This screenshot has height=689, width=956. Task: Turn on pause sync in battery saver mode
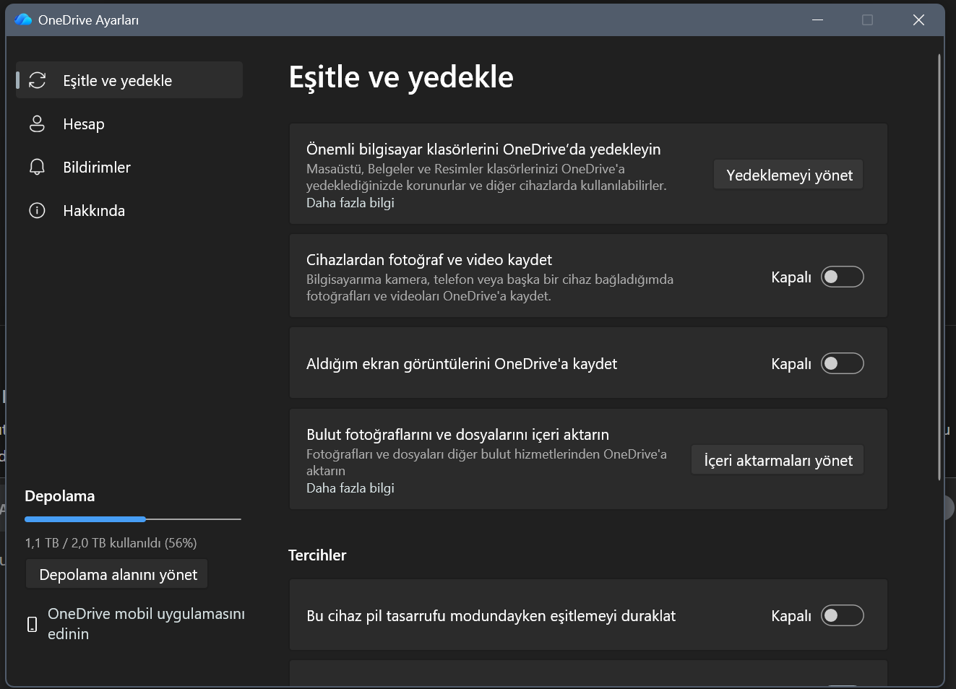[x=843, y=615]
